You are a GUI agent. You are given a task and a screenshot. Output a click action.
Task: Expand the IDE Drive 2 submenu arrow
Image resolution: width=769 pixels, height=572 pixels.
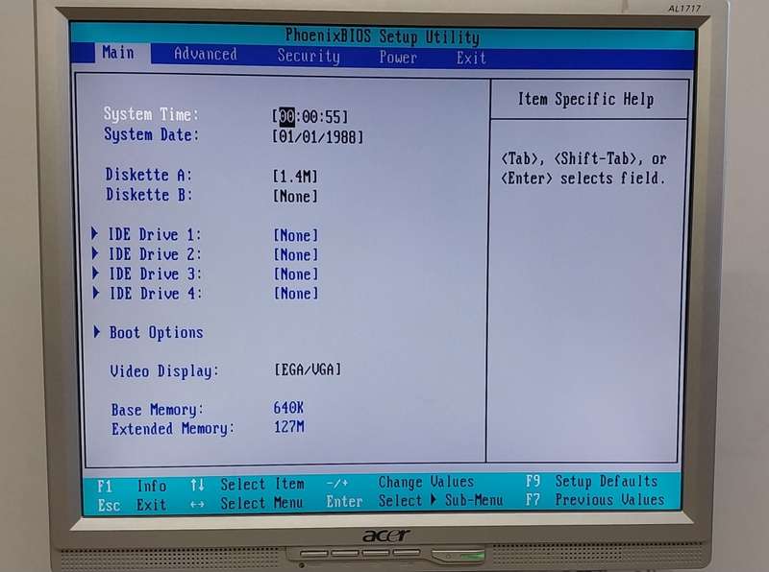(x=95, y=253)
